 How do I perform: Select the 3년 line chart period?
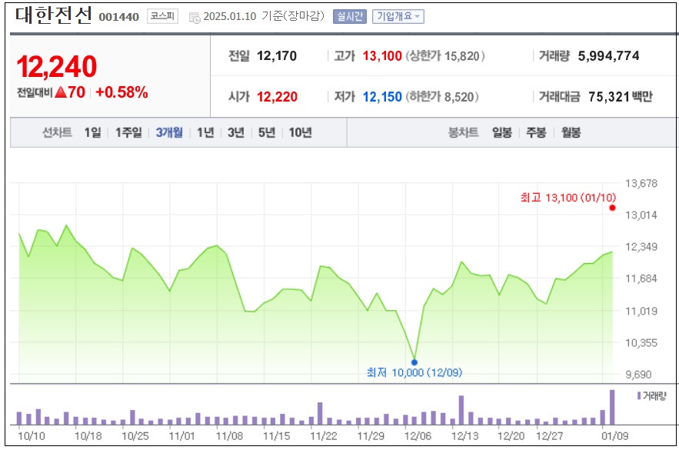236,132
